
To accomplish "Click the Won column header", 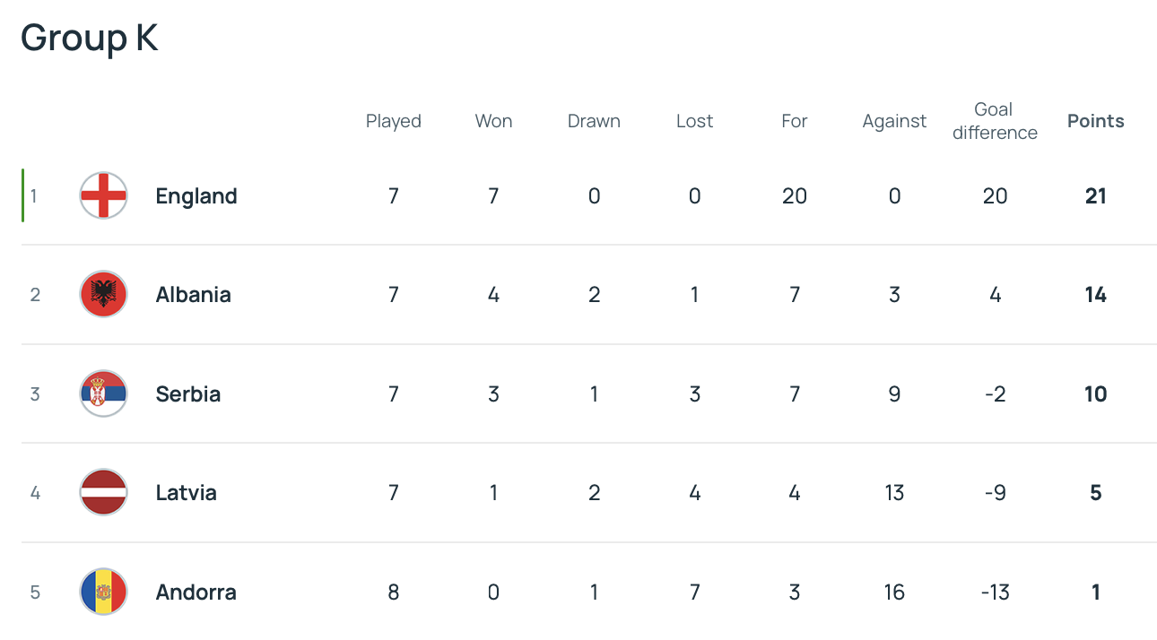I will [493, 121].
